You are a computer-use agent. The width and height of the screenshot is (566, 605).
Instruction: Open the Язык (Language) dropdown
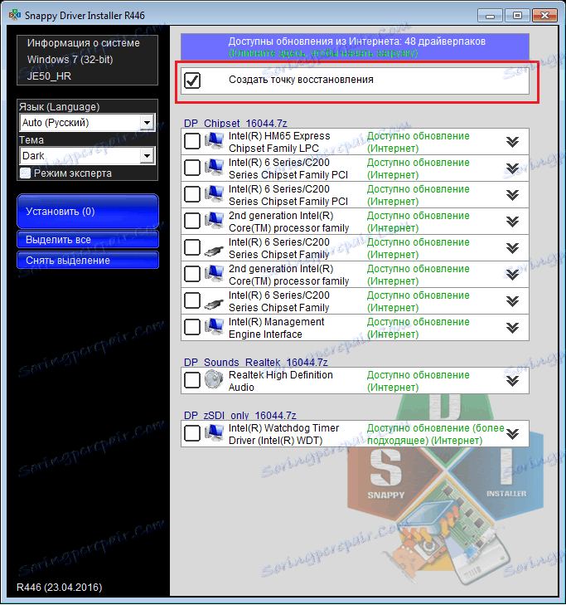point(88,123)
